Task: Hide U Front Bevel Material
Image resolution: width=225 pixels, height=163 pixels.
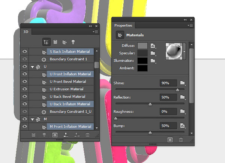Action: click(25, 81)
